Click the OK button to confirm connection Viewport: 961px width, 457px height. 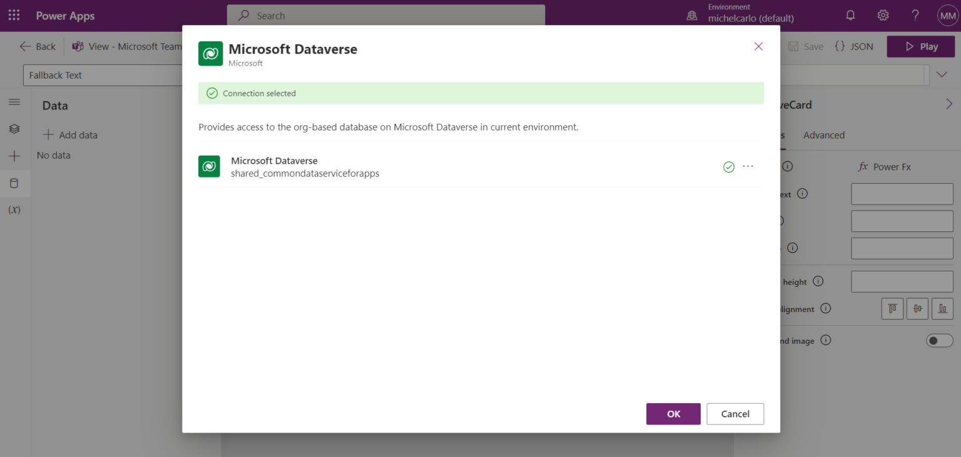(673, 414)
